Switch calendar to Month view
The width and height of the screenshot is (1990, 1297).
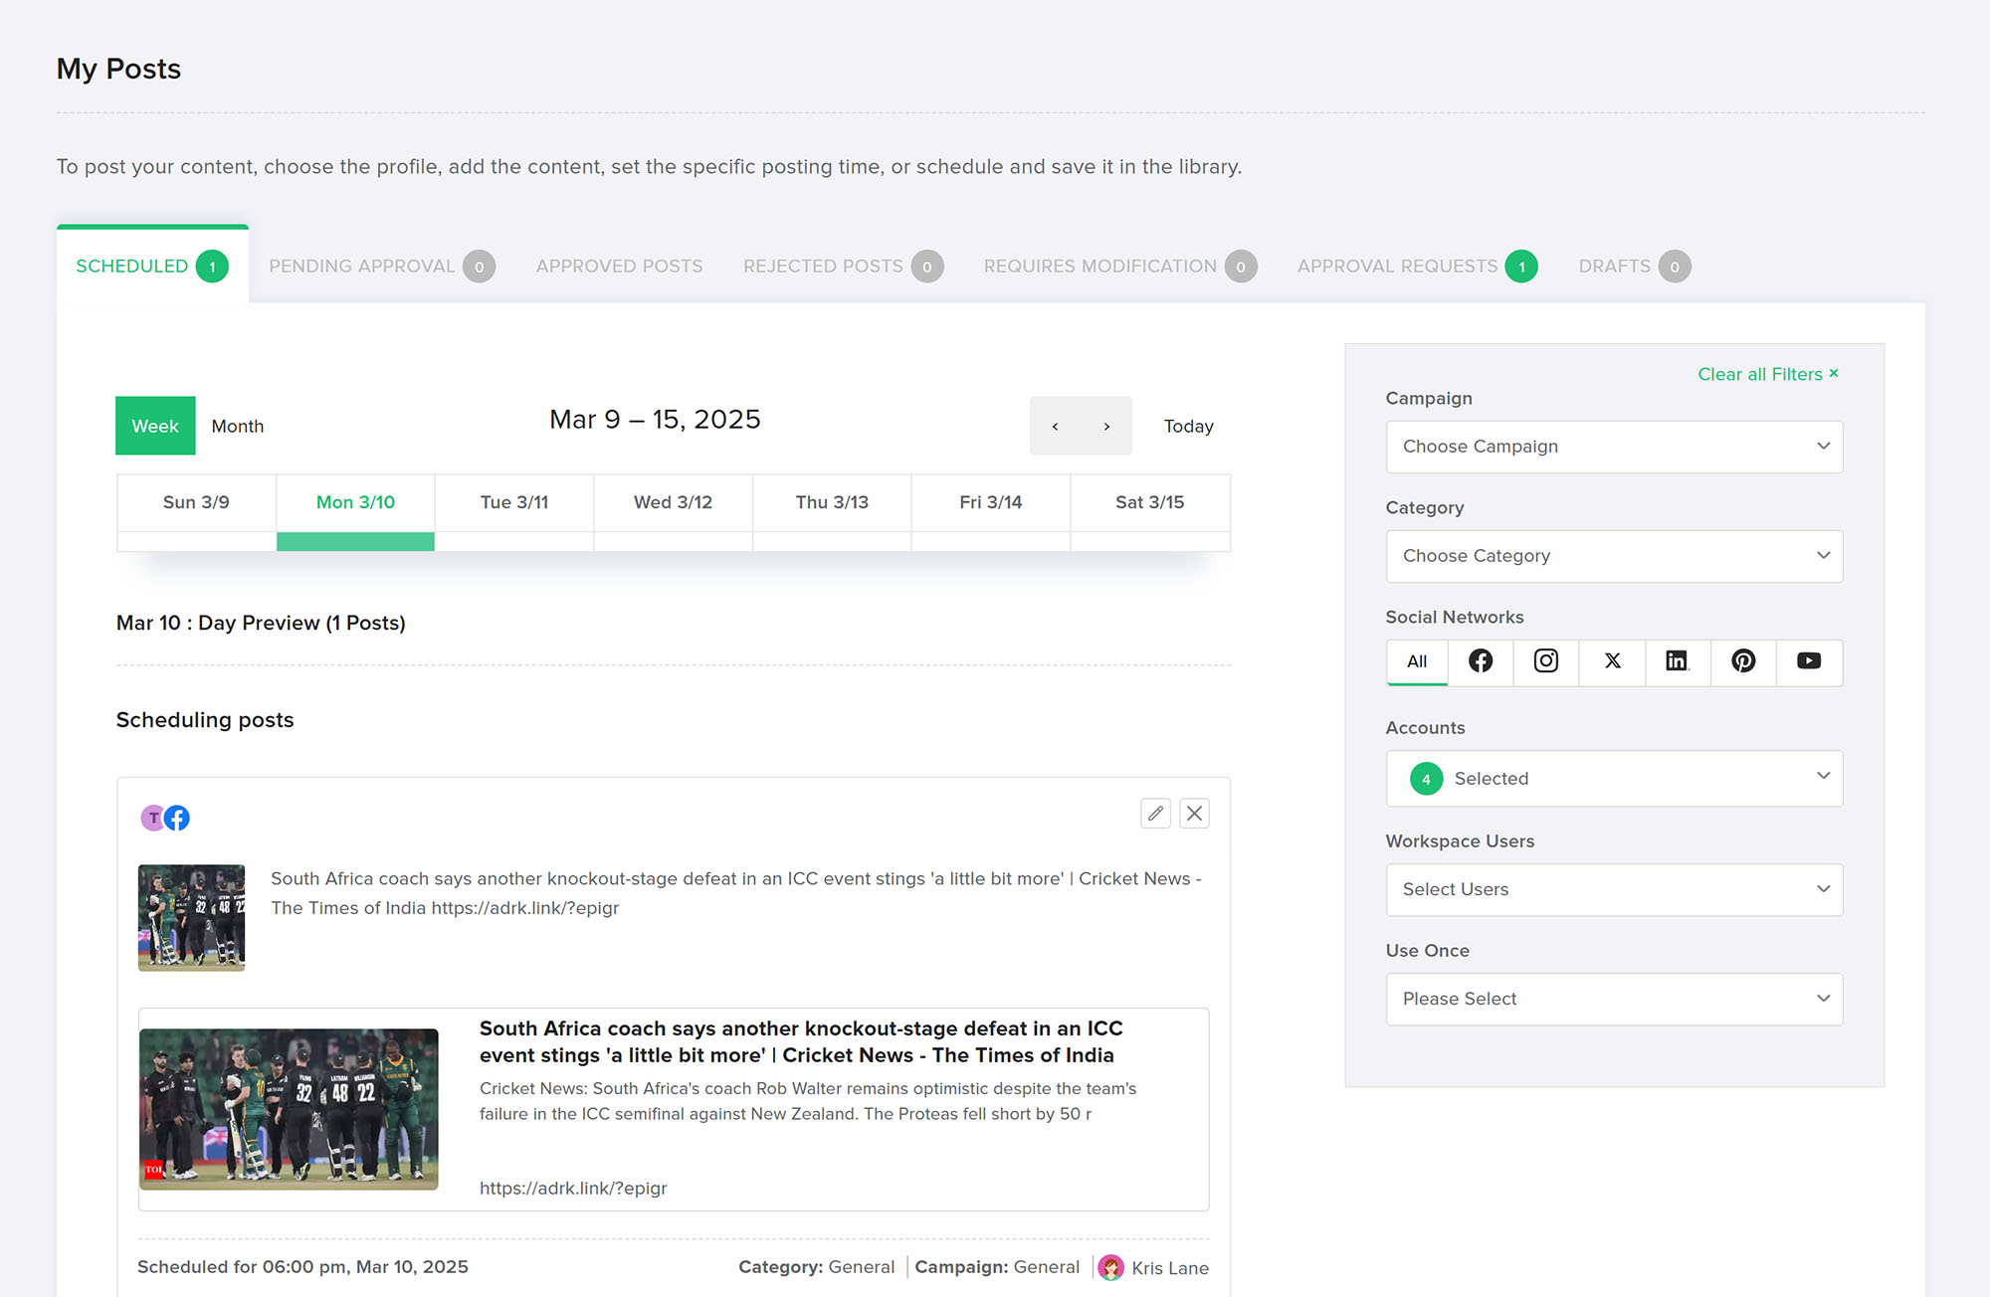pos(237,426)
